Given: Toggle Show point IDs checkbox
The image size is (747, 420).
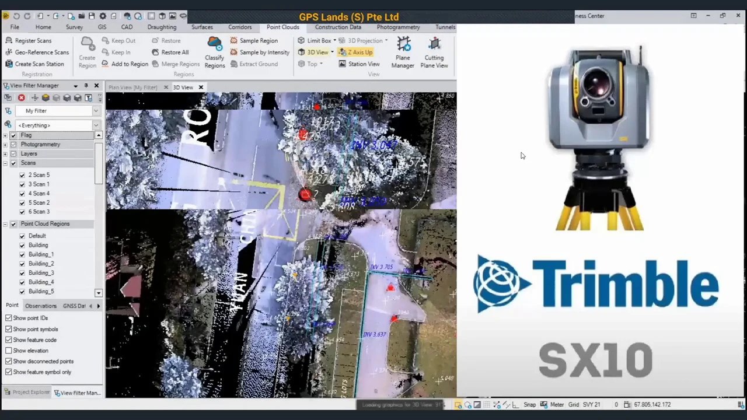Looking at the screenshot, I should point(9,318).
